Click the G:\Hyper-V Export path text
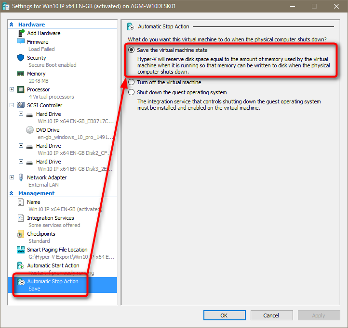This screenshot has width=348, height=328. (x=71, y=257)
